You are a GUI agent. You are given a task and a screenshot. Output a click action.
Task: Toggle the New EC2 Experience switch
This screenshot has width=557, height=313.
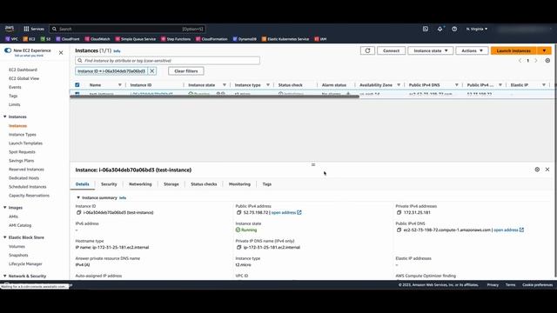8,50
